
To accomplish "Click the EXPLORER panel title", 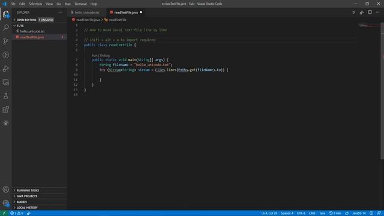I will pos(23,12).
